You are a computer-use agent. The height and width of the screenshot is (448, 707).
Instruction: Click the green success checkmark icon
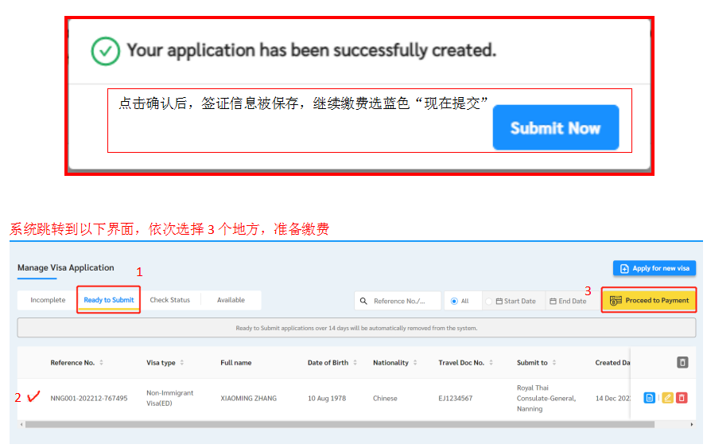[105, 51]
